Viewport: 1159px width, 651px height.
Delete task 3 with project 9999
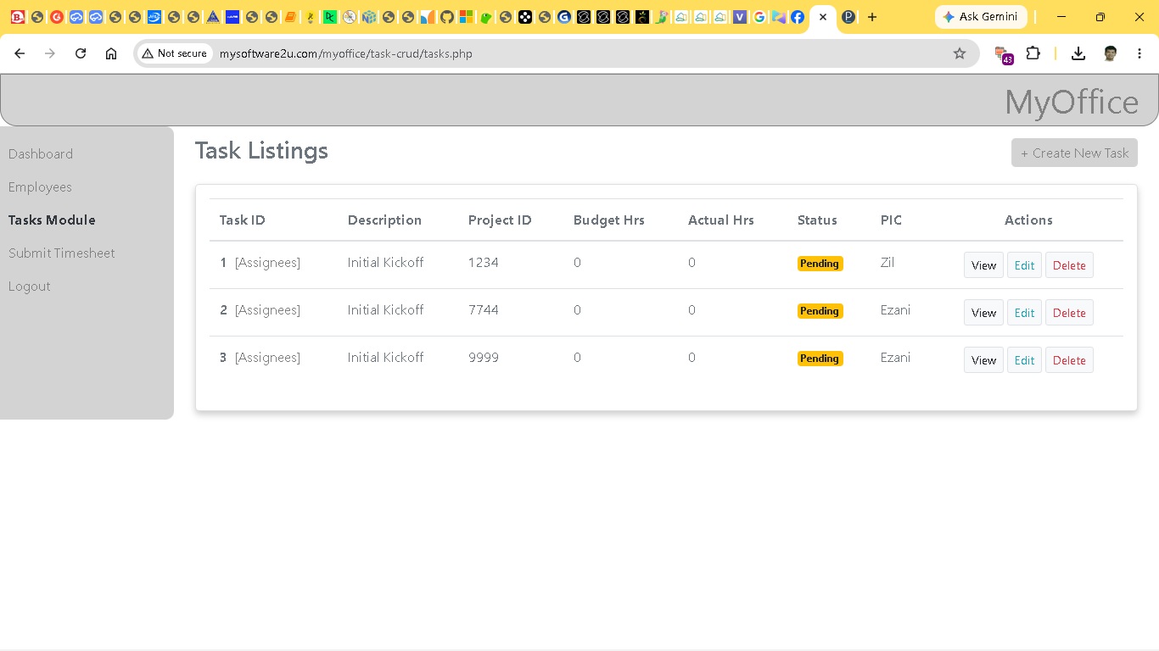(1069, 360)
